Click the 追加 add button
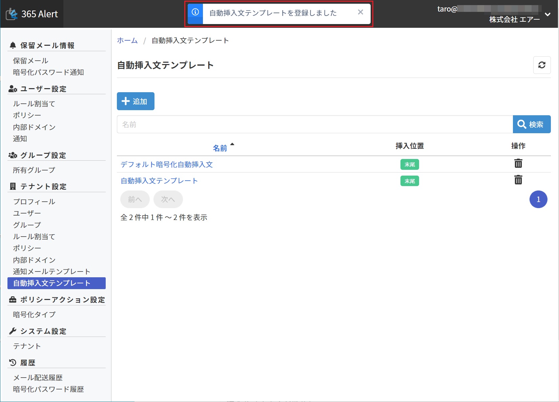559x402 pixels. point(136,101)
